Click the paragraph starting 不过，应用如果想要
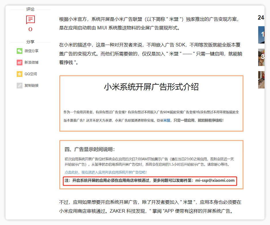Viewport: 270px width, 225px height. [x=150, y=207]
